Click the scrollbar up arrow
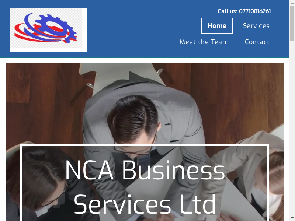The height and width of the screenshot is (221, 295). click(292, 2)
